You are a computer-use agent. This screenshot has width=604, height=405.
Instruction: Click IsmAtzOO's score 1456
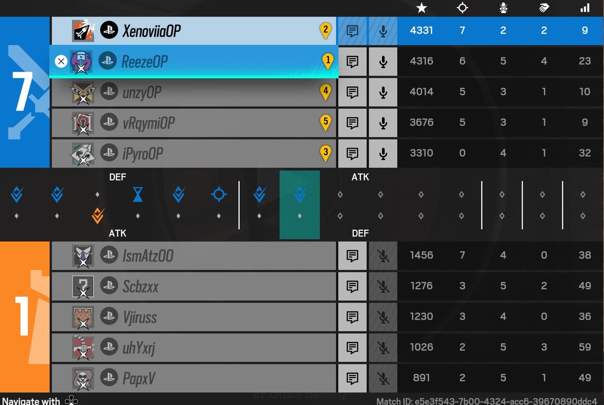click(421, 255)
